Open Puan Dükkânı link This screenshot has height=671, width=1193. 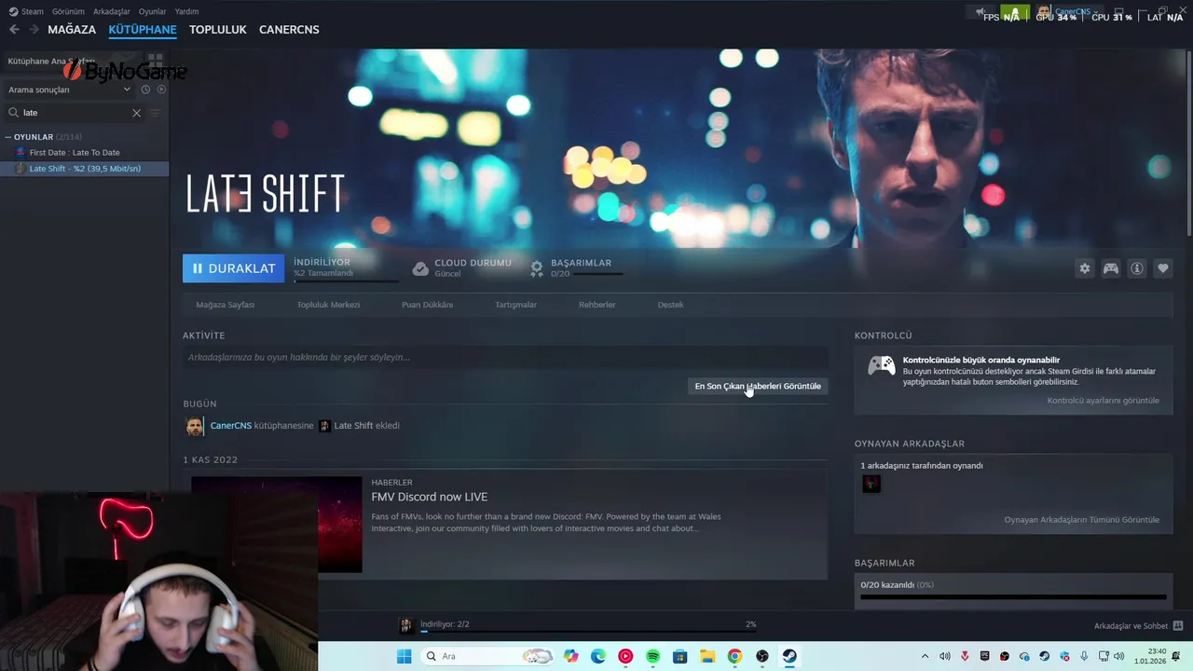(427, 305)
